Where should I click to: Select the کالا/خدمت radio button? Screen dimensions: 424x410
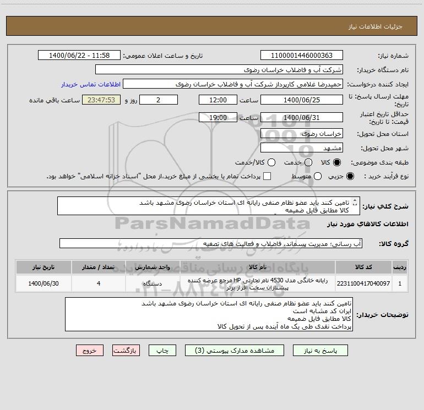[271, 162]
